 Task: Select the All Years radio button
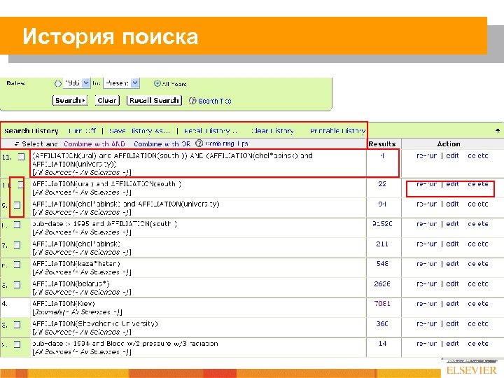tap(157, 83)
